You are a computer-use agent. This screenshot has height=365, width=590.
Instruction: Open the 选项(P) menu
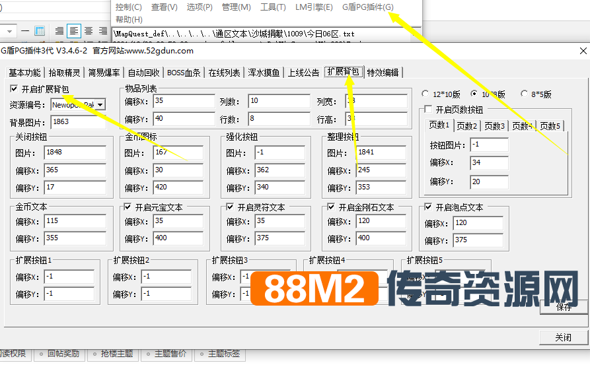[x=200, y=7]
